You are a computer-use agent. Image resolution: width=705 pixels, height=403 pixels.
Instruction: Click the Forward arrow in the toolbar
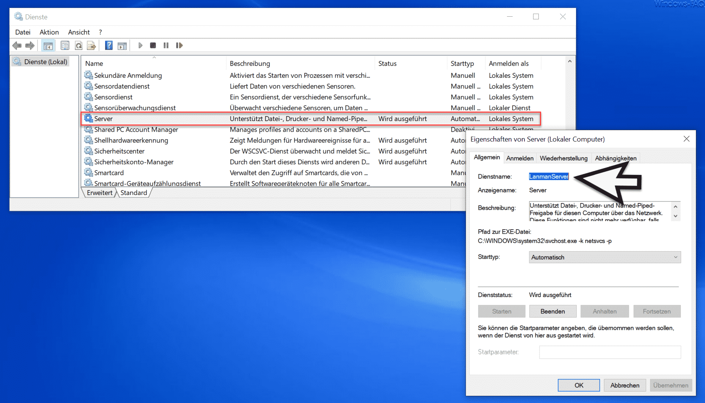pos(30,46)
